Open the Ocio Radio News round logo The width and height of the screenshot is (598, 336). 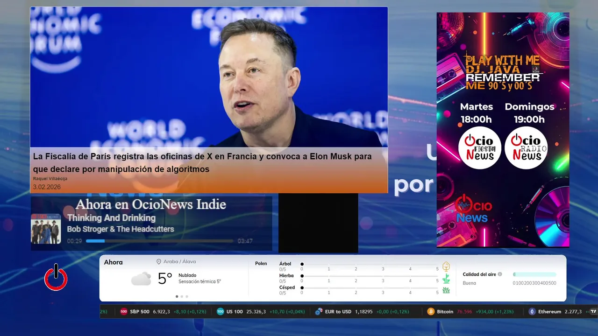[526, 148]
